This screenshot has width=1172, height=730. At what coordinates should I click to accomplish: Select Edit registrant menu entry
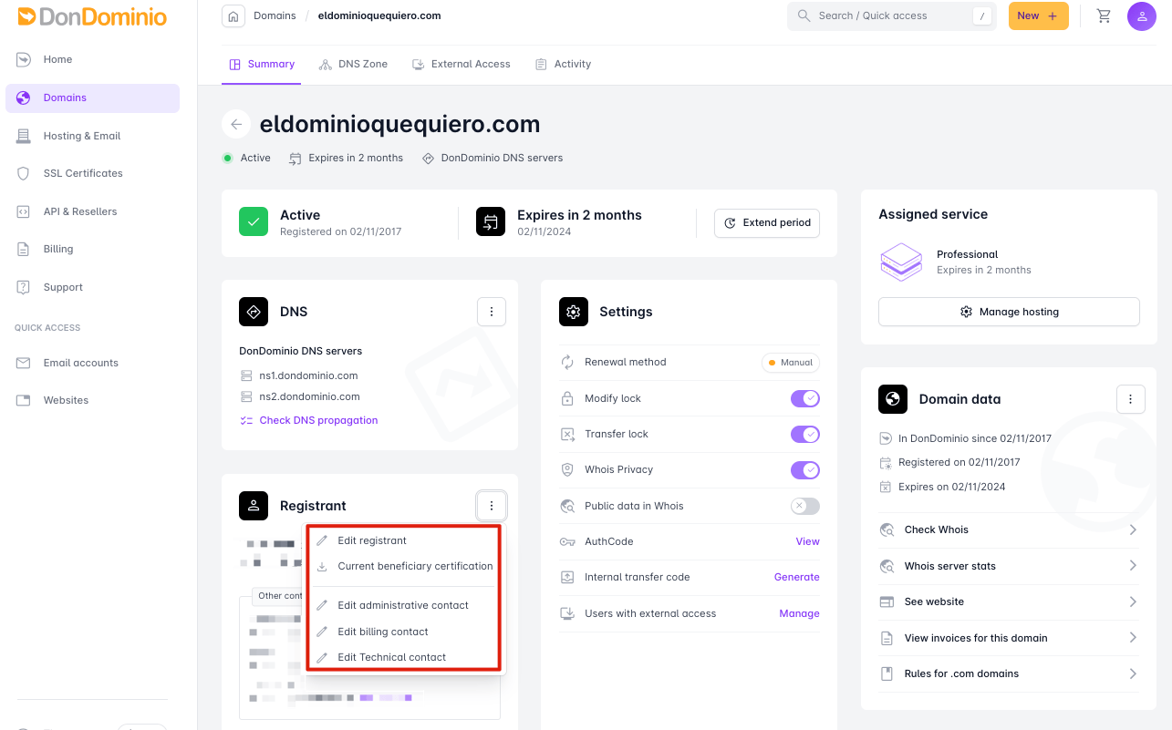pos(405,540)
